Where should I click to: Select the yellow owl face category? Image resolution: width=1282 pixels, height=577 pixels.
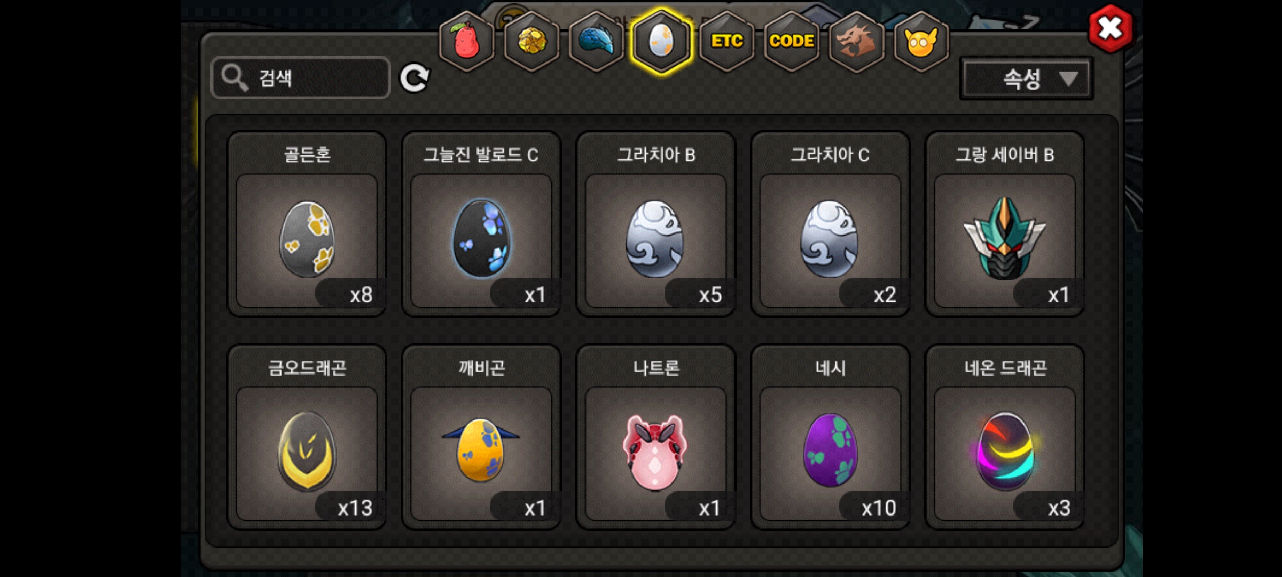(x=921, y=41)
